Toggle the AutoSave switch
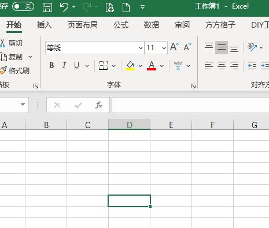The image size is (269, 228). tap(23, 6)
